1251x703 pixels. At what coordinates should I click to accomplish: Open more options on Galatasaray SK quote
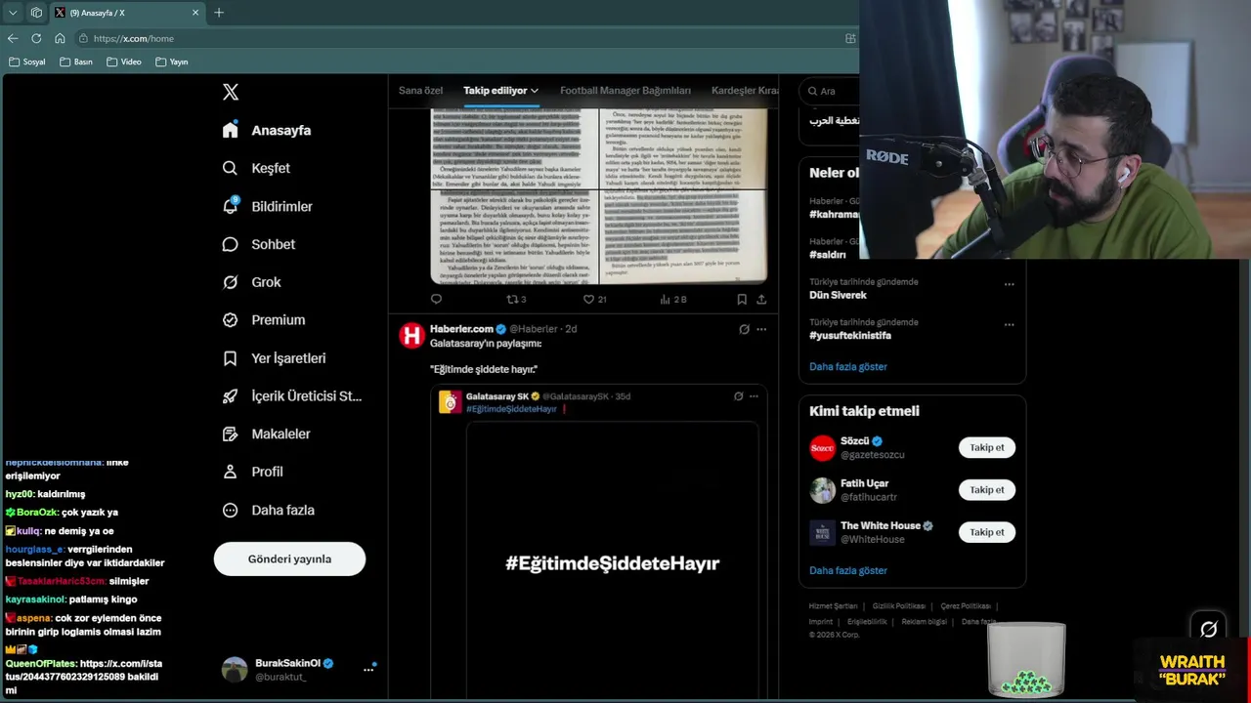click(x=754, y=396)
